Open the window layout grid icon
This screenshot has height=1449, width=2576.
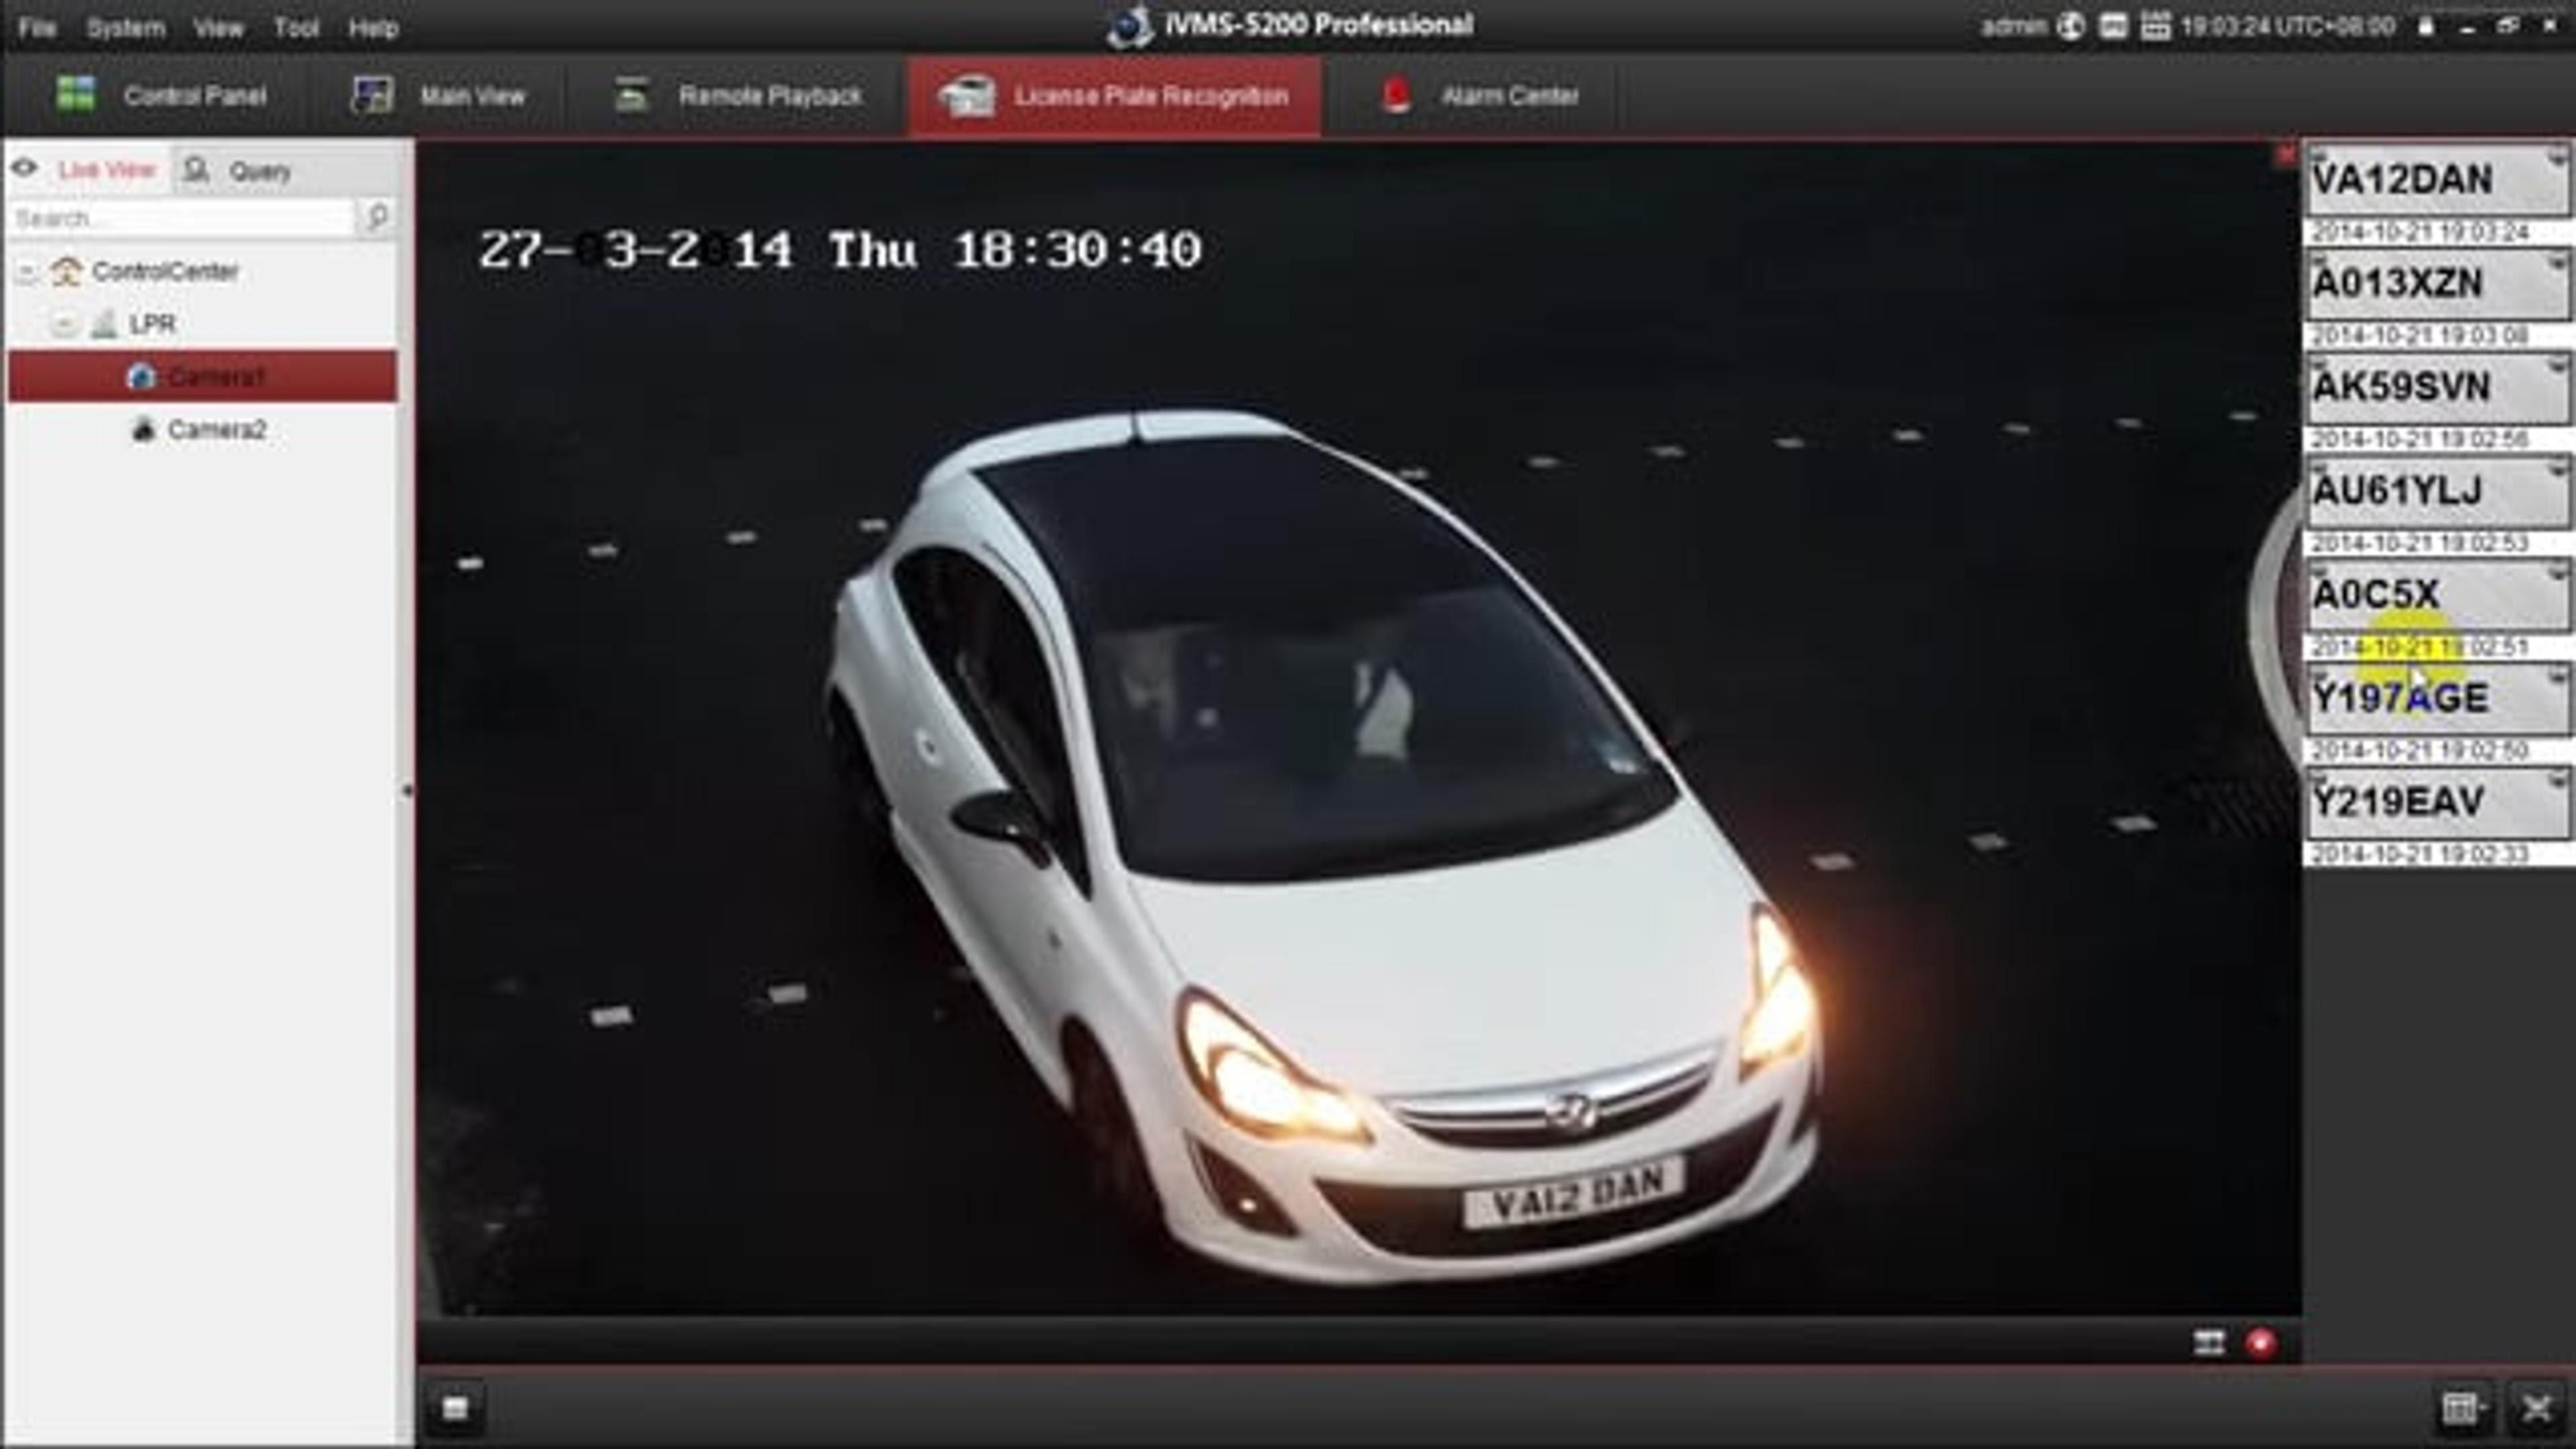tap(2462, 1408)
